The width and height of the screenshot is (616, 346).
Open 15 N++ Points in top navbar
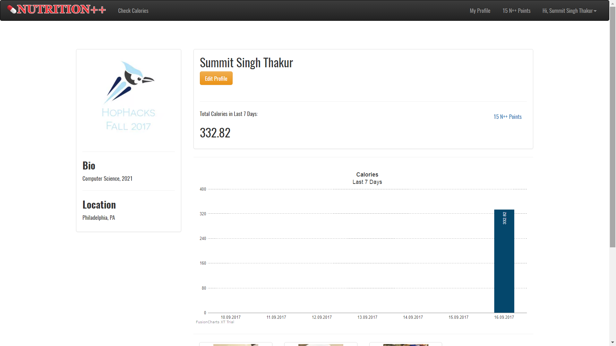pos(516,11)
